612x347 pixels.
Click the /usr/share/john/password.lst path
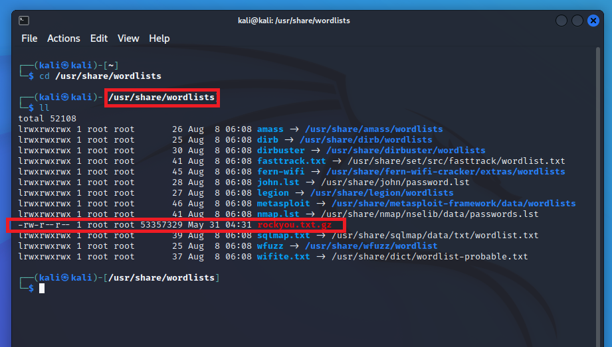(395, 182)
